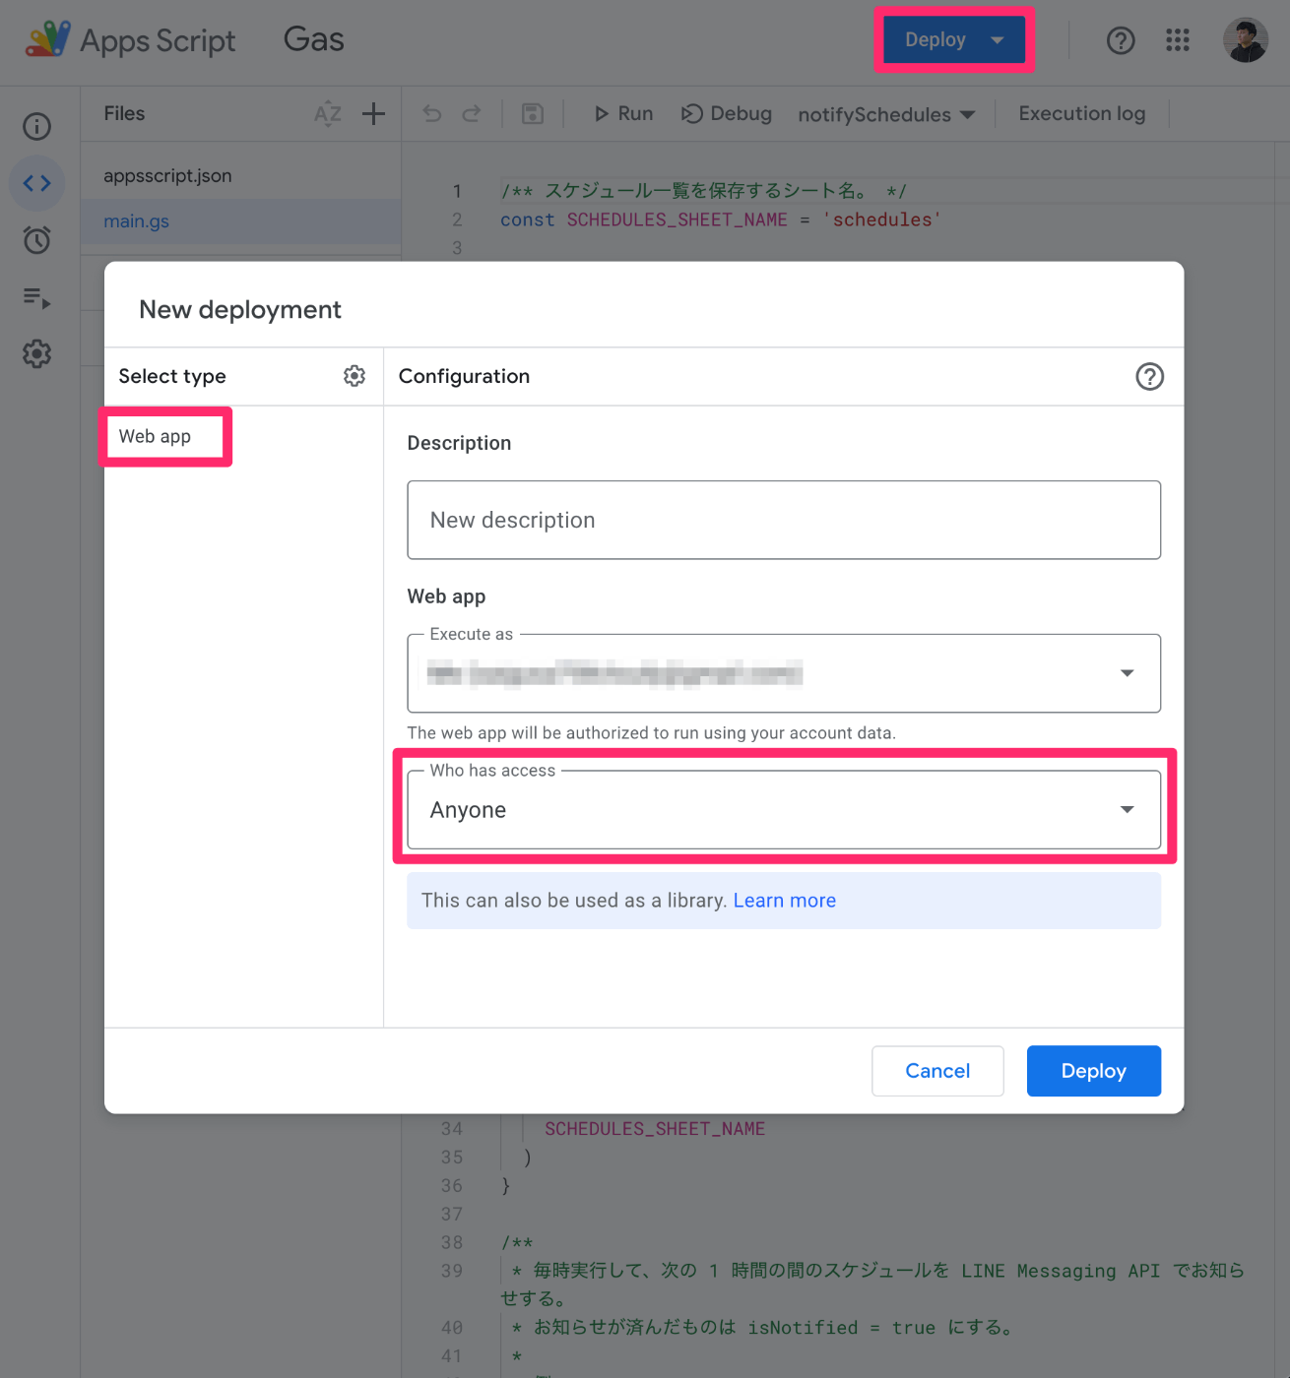Image resolution: width=1290 pixels, height=1378 pixels.
Task: Open the appsscript.json file
Action: pos(167,175)
